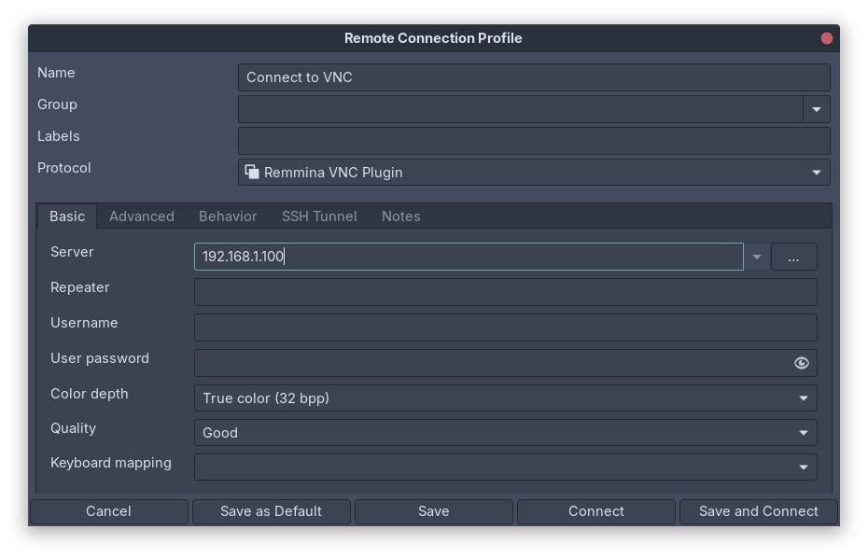Open the Group dropdown
This screenshot has width=868, height=558.
pyautogui.click(x=816, y=109)
